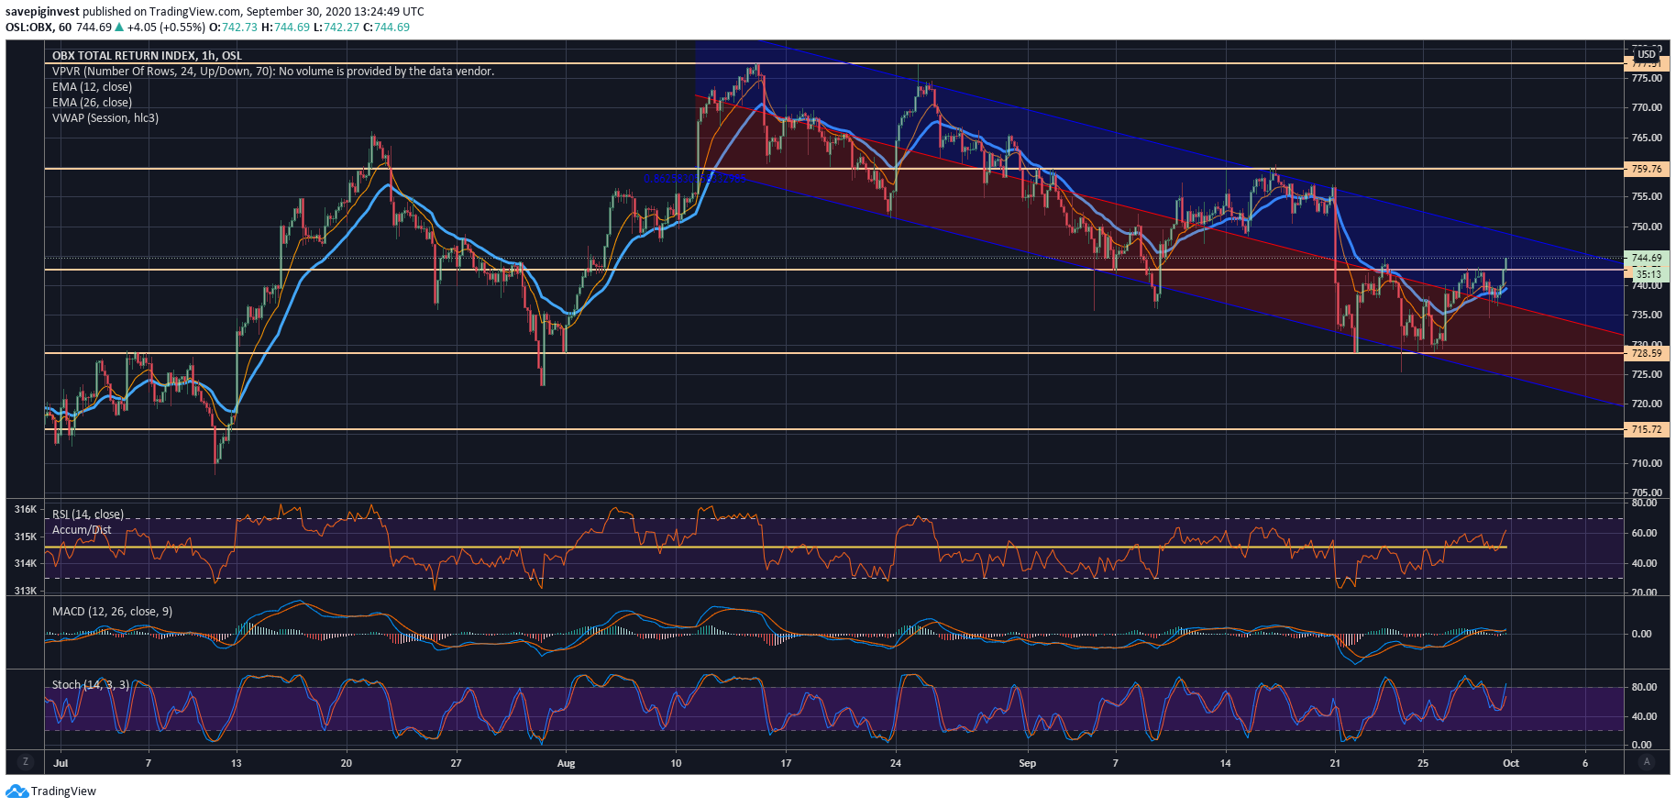Click the current price 744.69 label

[1647, 259]
